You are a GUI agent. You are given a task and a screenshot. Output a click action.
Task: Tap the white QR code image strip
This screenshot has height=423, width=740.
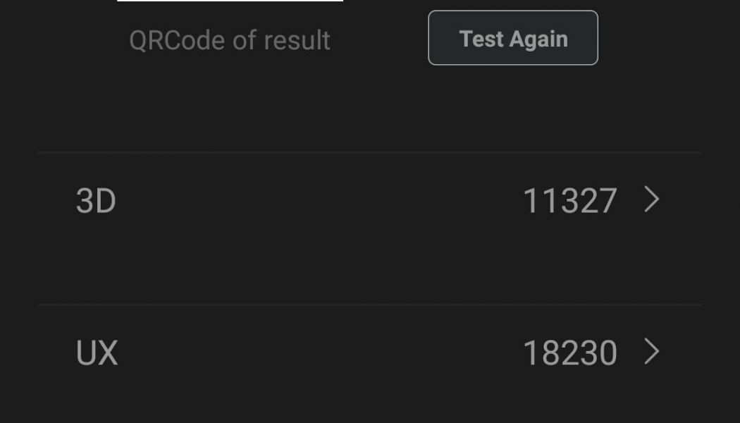coord(230,1)
